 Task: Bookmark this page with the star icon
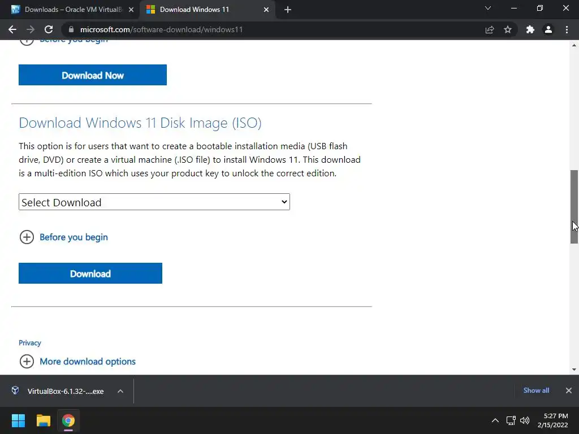point(508,29)
